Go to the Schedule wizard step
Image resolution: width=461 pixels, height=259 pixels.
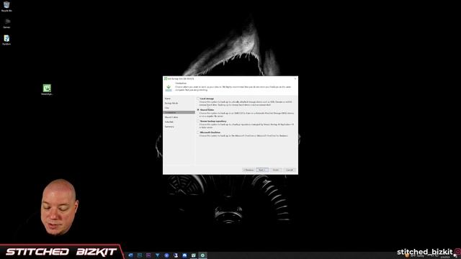click(169, 122)
